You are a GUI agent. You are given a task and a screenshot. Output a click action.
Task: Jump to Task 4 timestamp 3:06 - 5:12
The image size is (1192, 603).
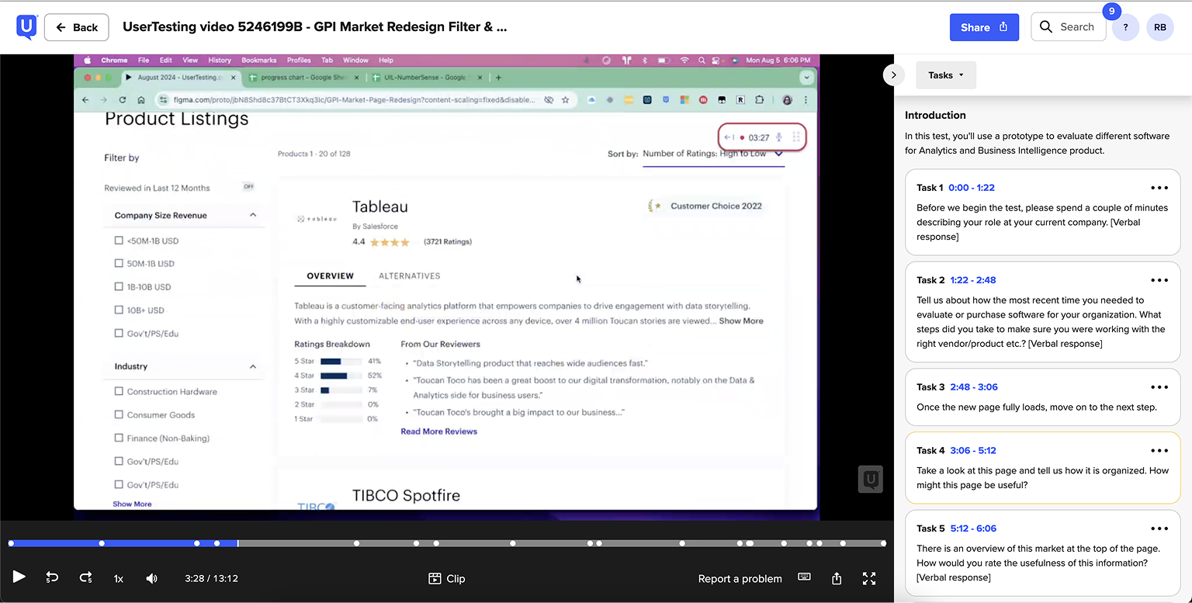pyautogui.click(x=973, y=451)
